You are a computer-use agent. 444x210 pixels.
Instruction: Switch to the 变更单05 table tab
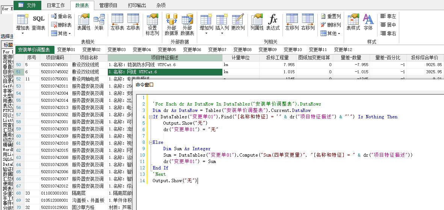pyautogui.click(x=167, y=50)
